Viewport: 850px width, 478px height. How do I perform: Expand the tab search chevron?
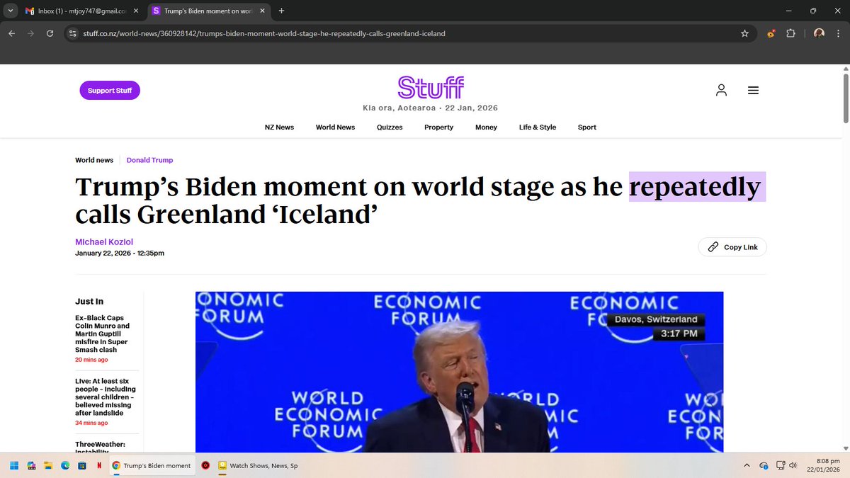click(10, 11)
